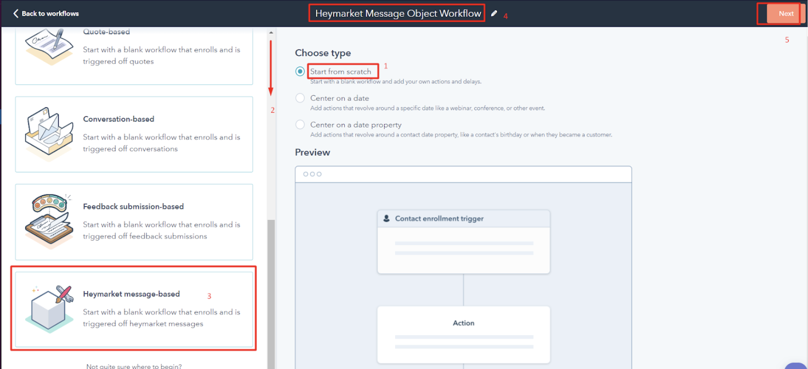Click the Next button
This screenshot has height=369, width=808.
click(786, 13)
